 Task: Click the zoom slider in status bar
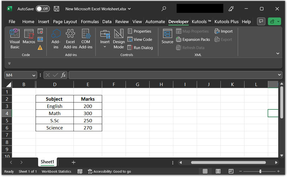click(260, 171)
